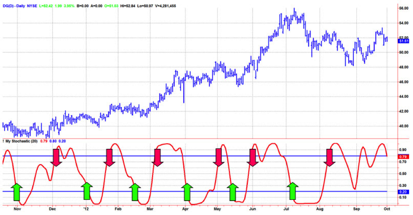Click the red 0.79 stochastic axis tag
The height and width of the screenshot is (215, 413).
click(404, 157)
